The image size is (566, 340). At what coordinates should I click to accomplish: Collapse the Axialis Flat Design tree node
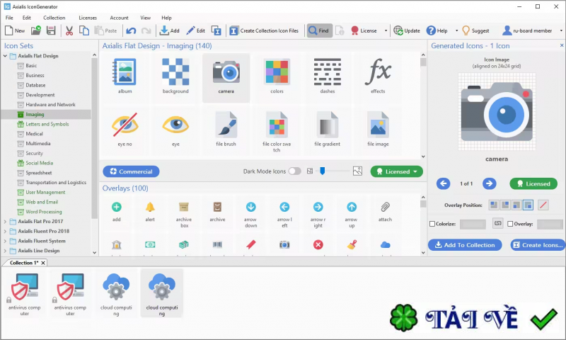pyautogui.click(x=5, y=56)
